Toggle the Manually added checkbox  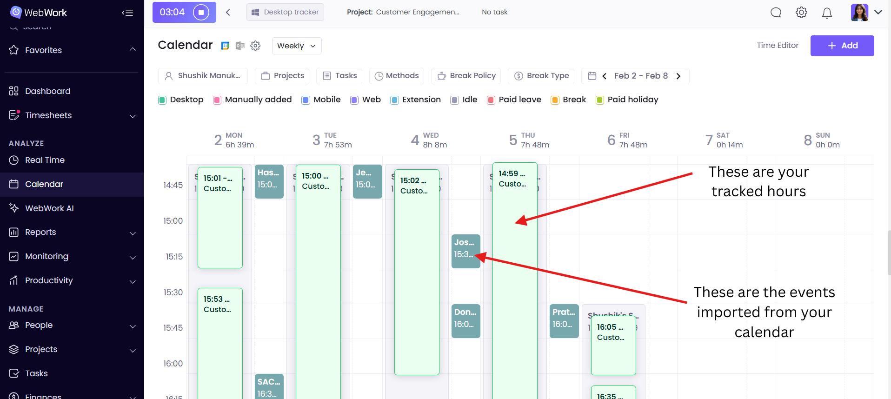[217, 100]
